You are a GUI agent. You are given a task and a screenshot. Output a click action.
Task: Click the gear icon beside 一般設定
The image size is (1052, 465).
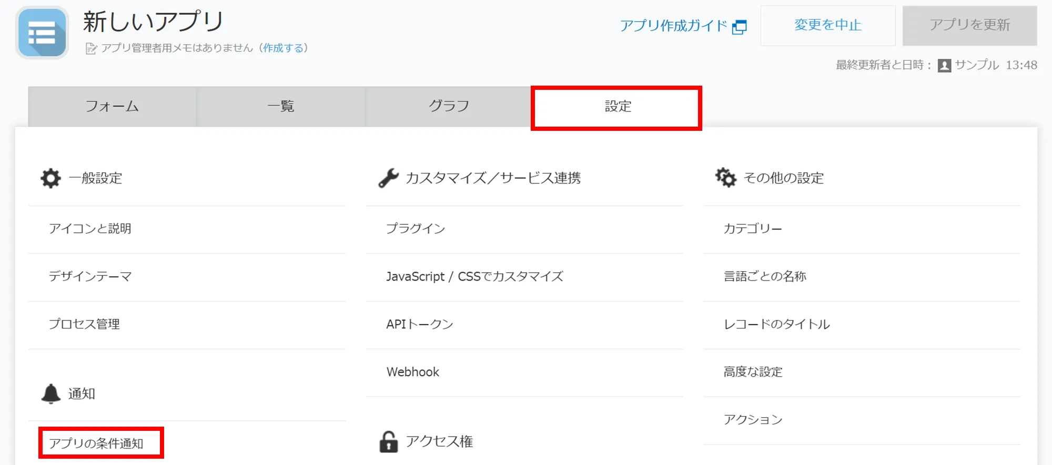50,178
